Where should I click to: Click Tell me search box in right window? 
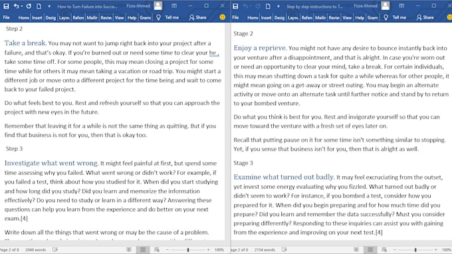pyautogui.click(x=399, y=17)
